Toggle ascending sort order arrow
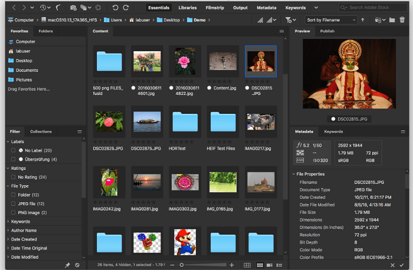413x270 pixels. [x=363, y=19]
